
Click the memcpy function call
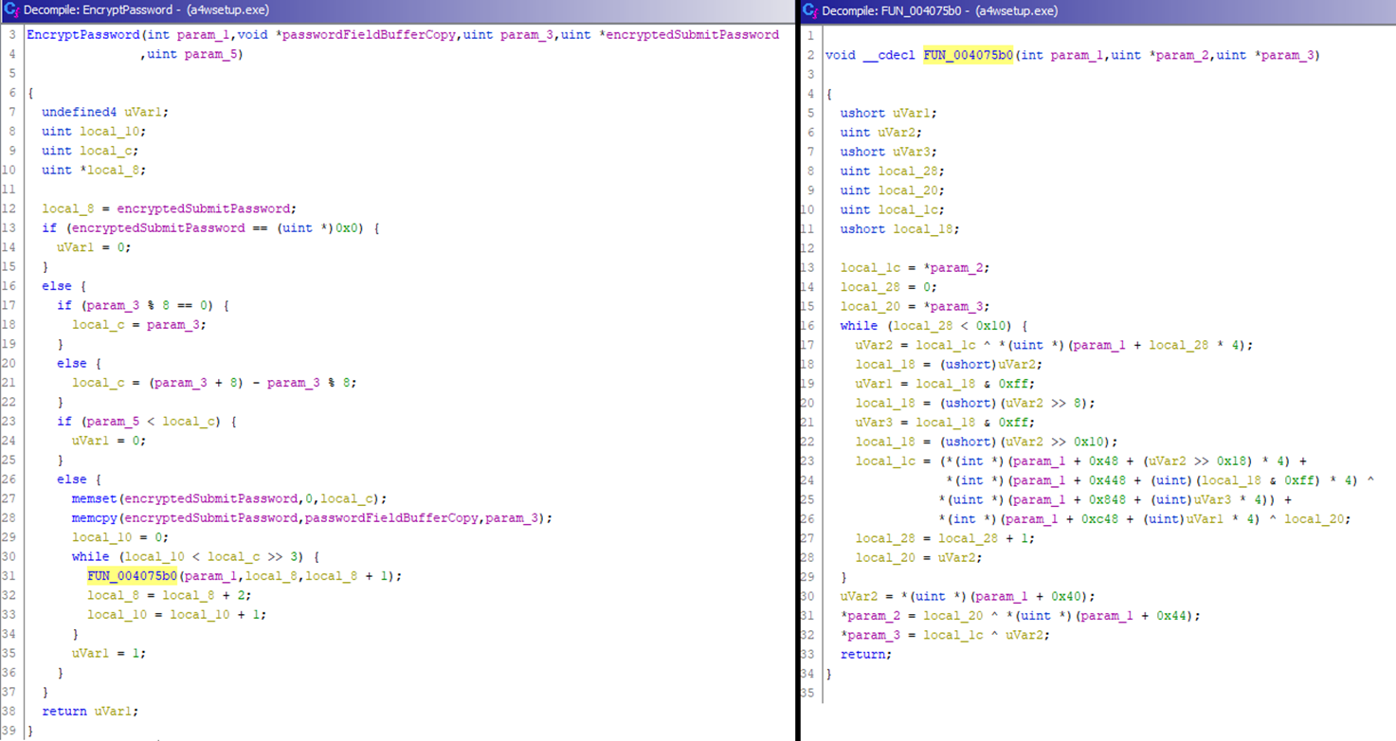click(94, 518)
